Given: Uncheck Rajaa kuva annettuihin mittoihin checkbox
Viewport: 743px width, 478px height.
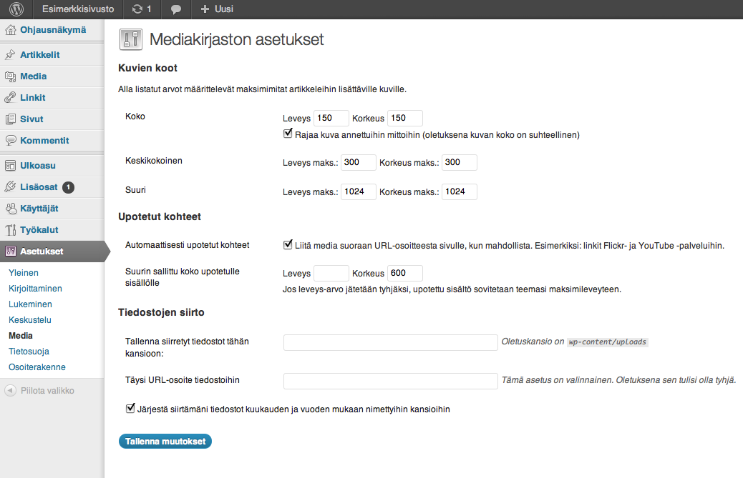Looking at the screenshot, I should click(288, 134).
